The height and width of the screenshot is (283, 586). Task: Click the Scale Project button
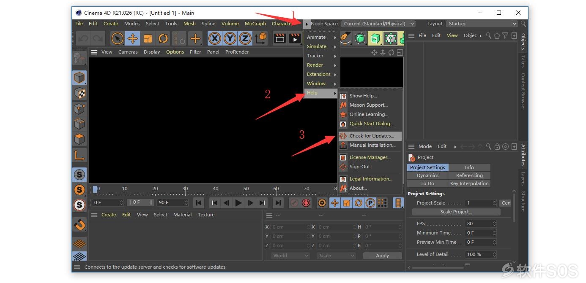point(456,212)
